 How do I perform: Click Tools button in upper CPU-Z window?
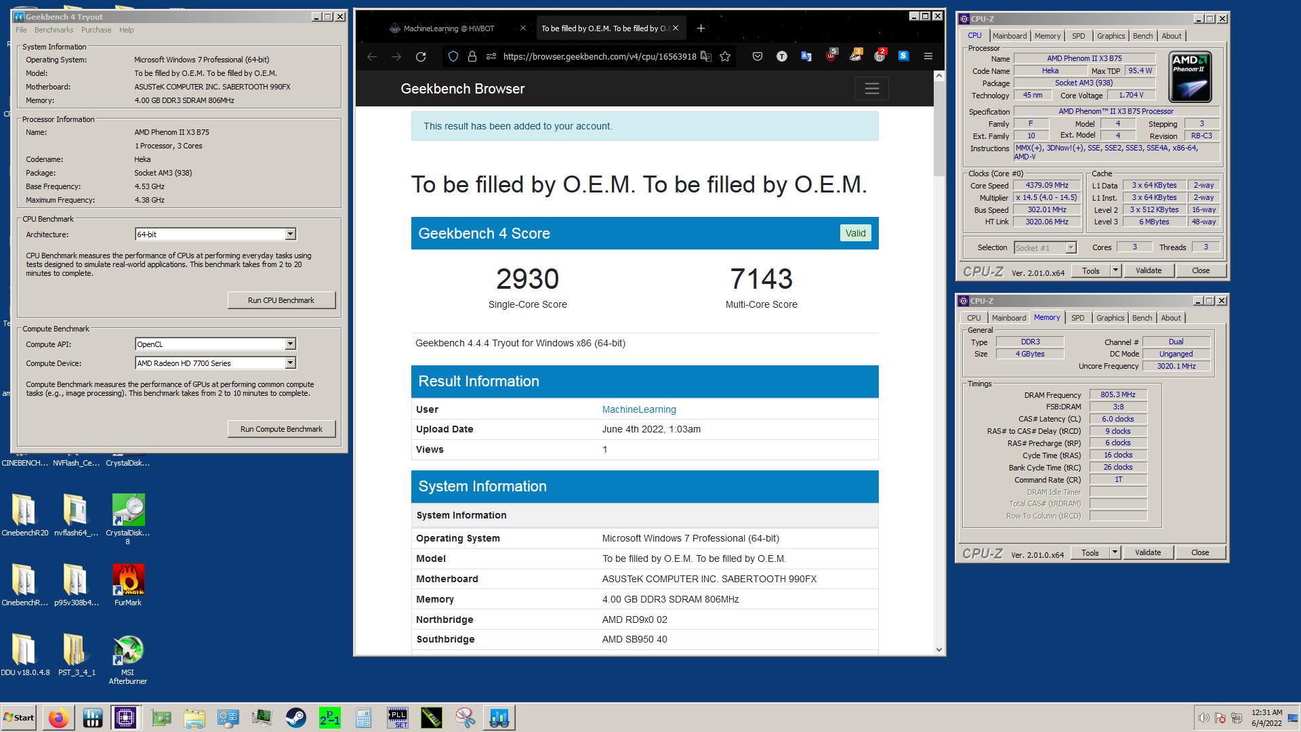pyautogui.click(x=1090, y=270)
